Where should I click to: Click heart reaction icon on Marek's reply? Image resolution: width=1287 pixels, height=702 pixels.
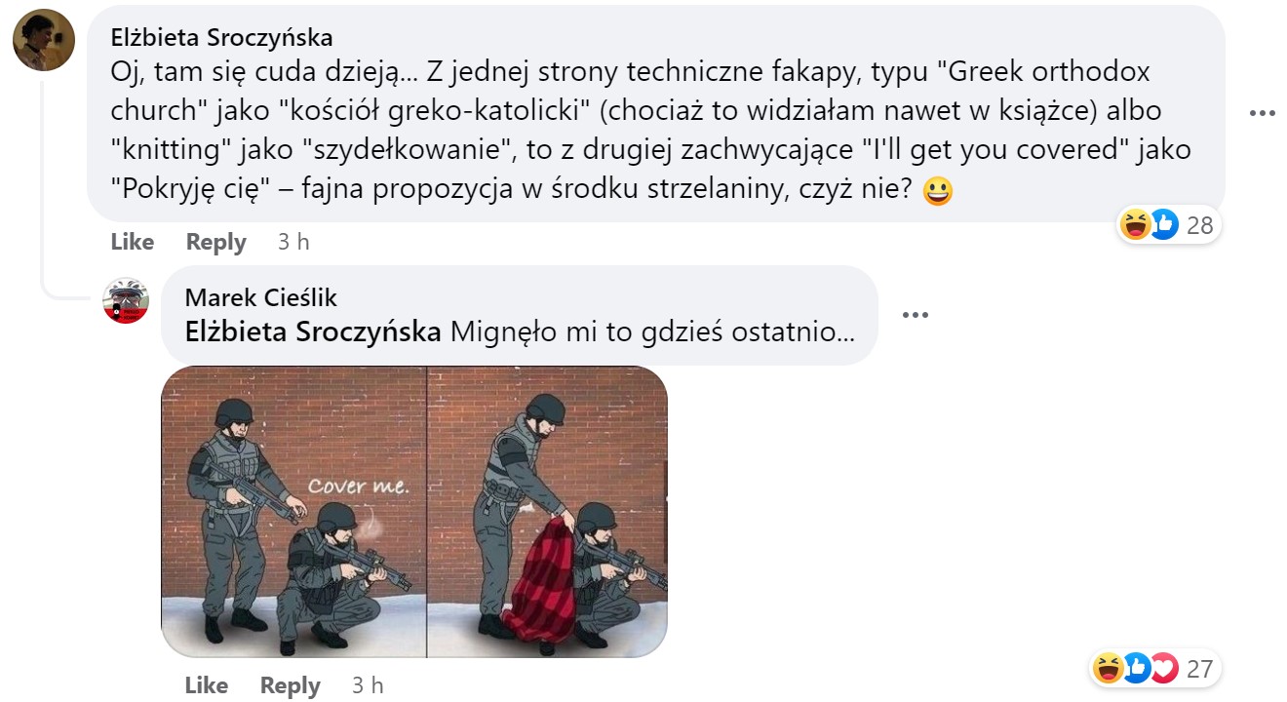pos(1163,669)
